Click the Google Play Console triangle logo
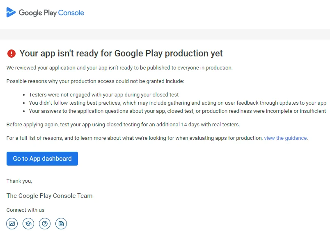Screen dimensions: 330x231 pyautogui.click(x=11, y=12)
